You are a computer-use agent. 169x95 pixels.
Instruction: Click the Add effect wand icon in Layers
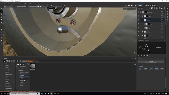(x=149, y=8)
